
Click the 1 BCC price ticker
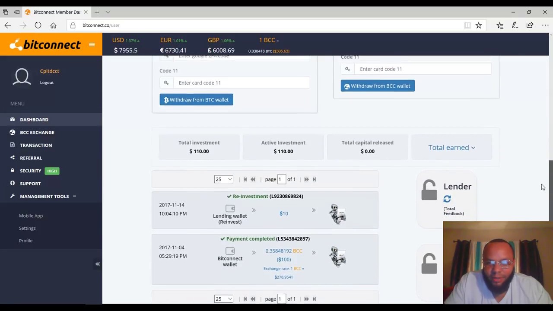point(269,45)
